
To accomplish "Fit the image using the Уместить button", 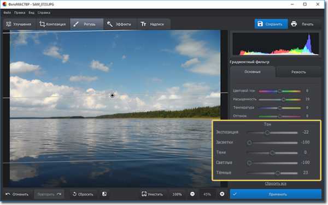I will 153,194.
